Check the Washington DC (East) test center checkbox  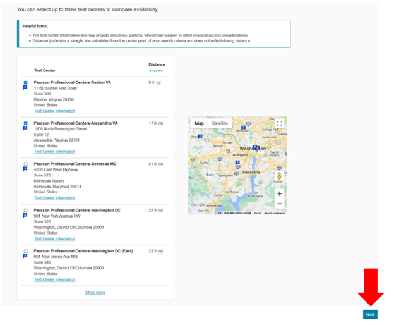click(x=26, y=251)
